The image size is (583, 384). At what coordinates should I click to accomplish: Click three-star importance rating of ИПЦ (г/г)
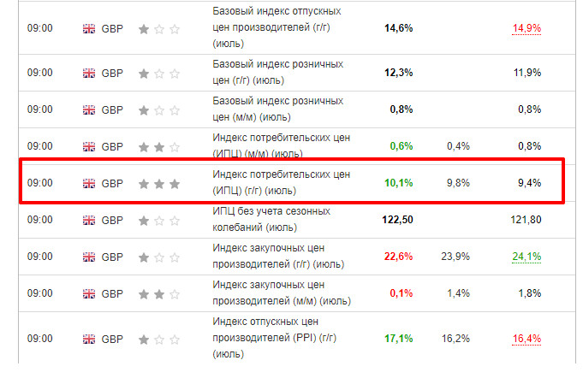click(x=159, y=183)
